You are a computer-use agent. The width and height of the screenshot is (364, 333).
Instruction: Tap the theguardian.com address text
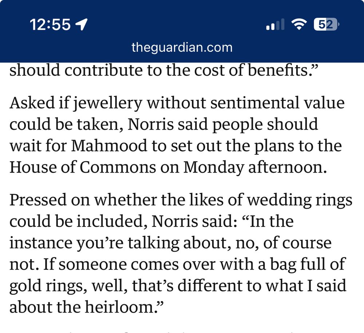182,47
